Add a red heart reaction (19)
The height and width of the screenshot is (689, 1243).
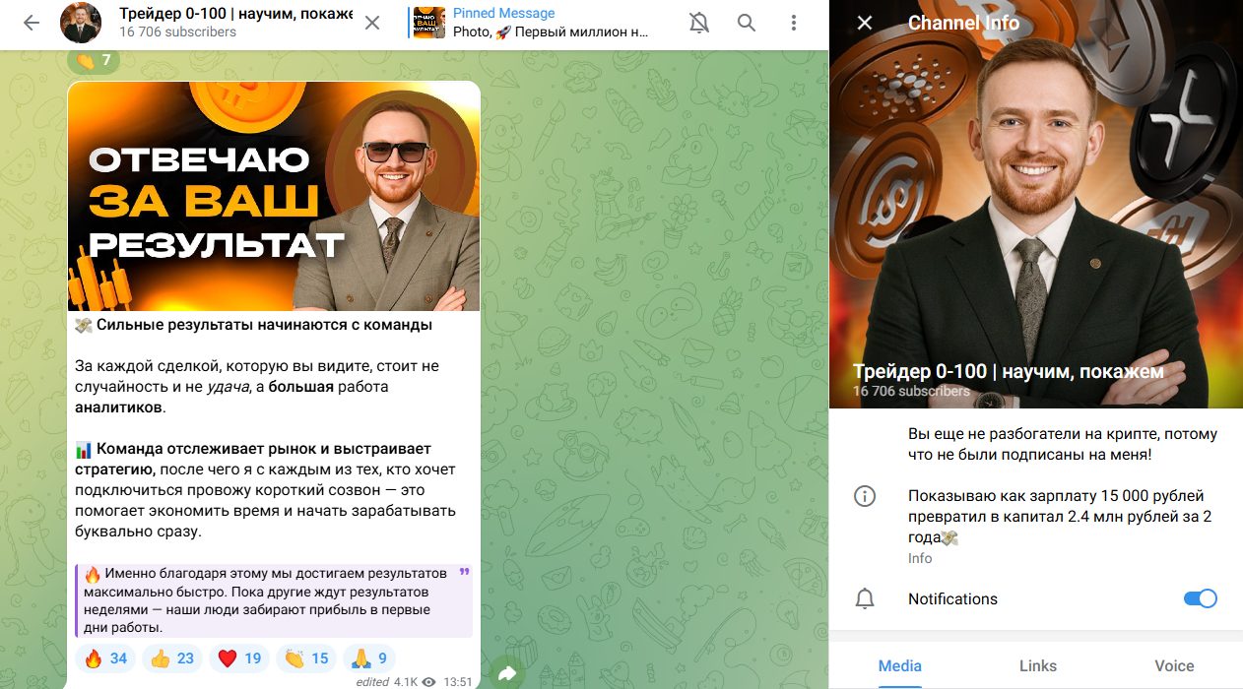click(x=239, y=658)
